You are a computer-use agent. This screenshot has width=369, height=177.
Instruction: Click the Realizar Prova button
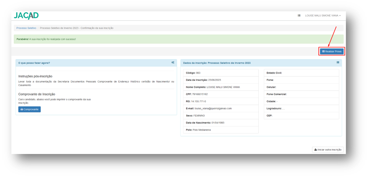pyautogui.click(x=332, y=51)
